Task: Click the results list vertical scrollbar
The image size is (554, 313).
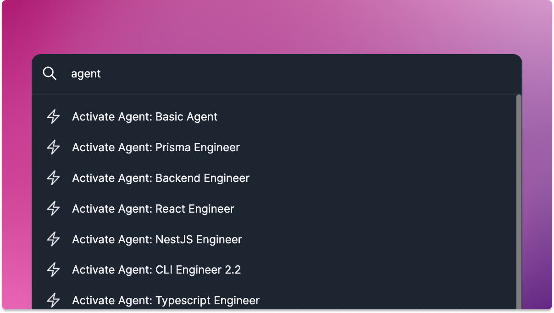Action: 519,202
